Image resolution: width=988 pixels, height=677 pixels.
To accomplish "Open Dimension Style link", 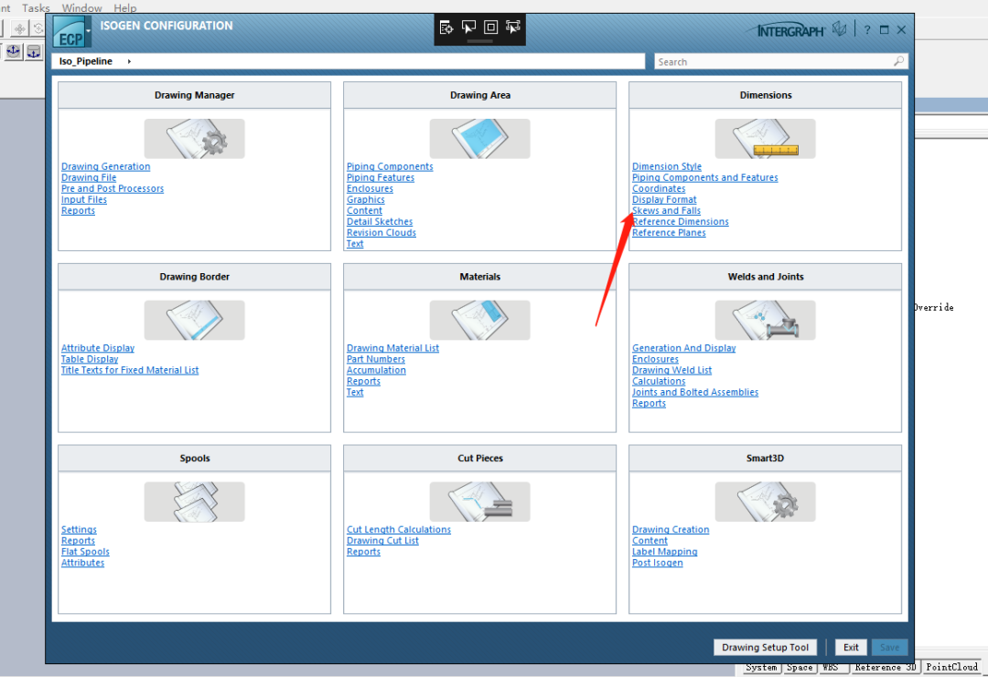I will 667,166.
